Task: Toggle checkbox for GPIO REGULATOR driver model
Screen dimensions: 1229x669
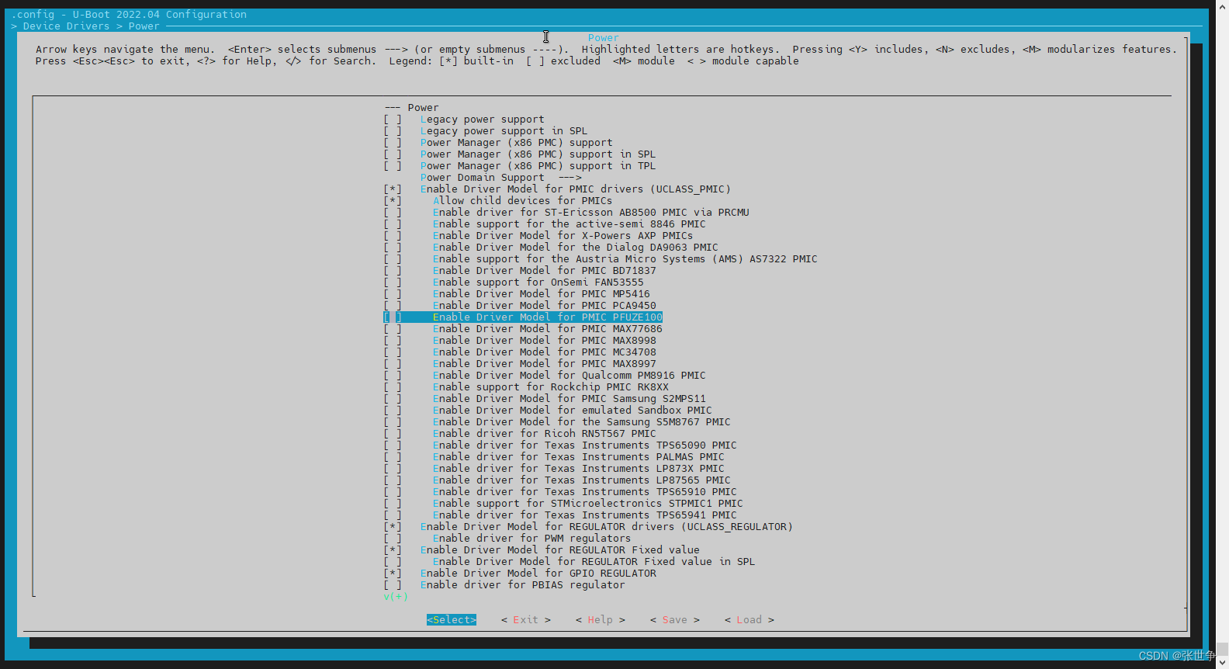Action: click(x=393, y=574)
